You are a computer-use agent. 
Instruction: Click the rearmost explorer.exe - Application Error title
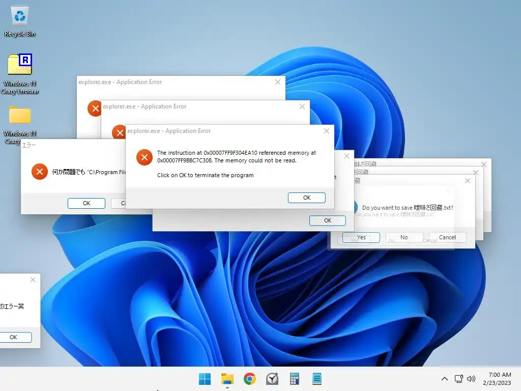120,82
